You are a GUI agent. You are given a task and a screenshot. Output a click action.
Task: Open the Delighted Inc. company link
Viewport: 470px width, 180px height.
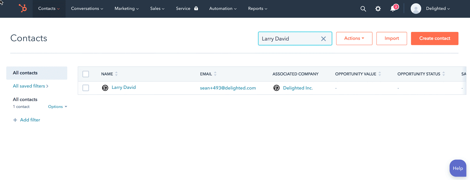pos(298,88)
